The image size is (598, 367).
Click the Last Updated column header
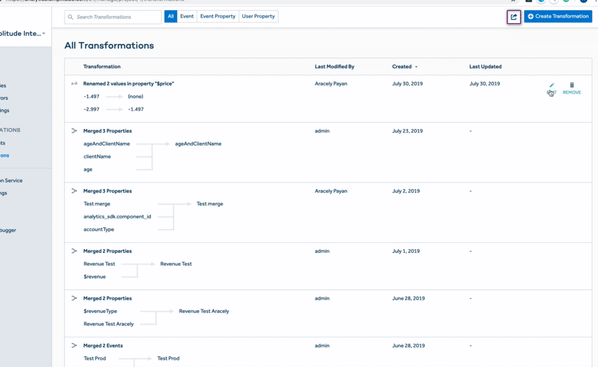[x=485, y=67]
